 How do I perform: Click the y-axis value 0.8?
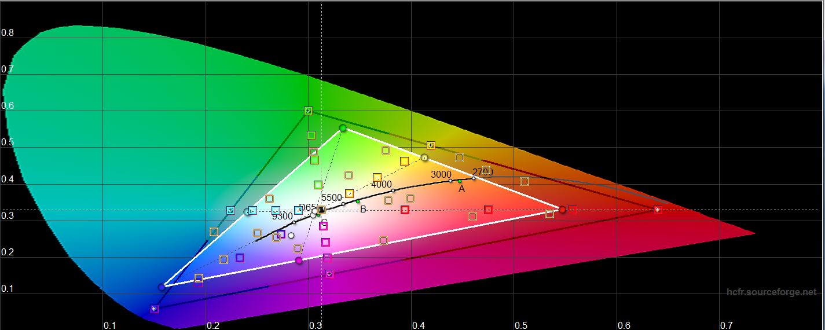[8, 33]
